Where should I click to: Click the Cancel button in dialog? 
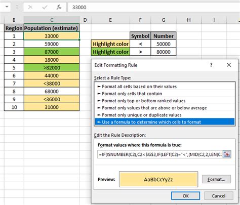click(x=219, y=196)
